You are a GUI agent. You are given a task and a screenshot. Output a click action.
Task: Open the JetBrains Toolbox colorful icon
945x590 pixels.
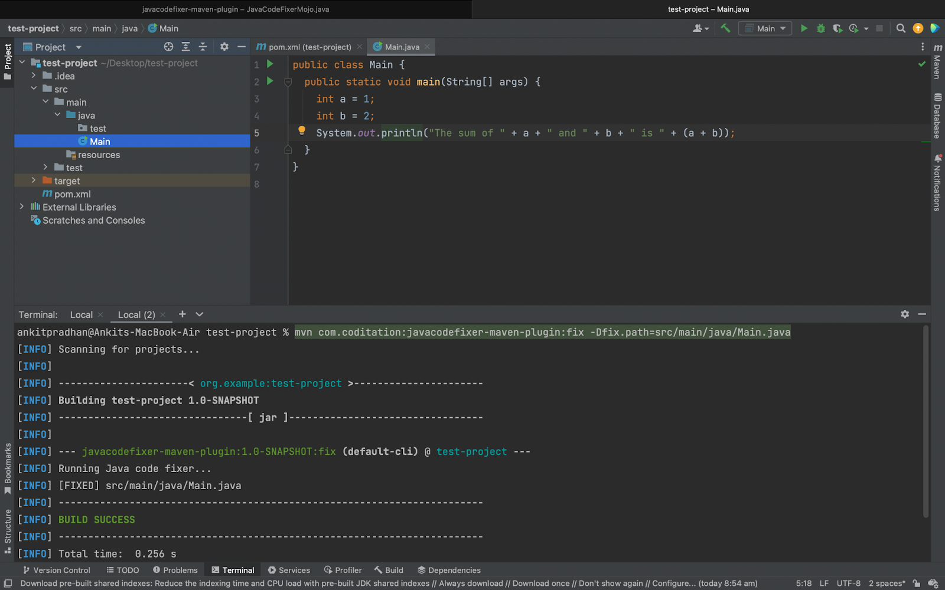point(934,28)
